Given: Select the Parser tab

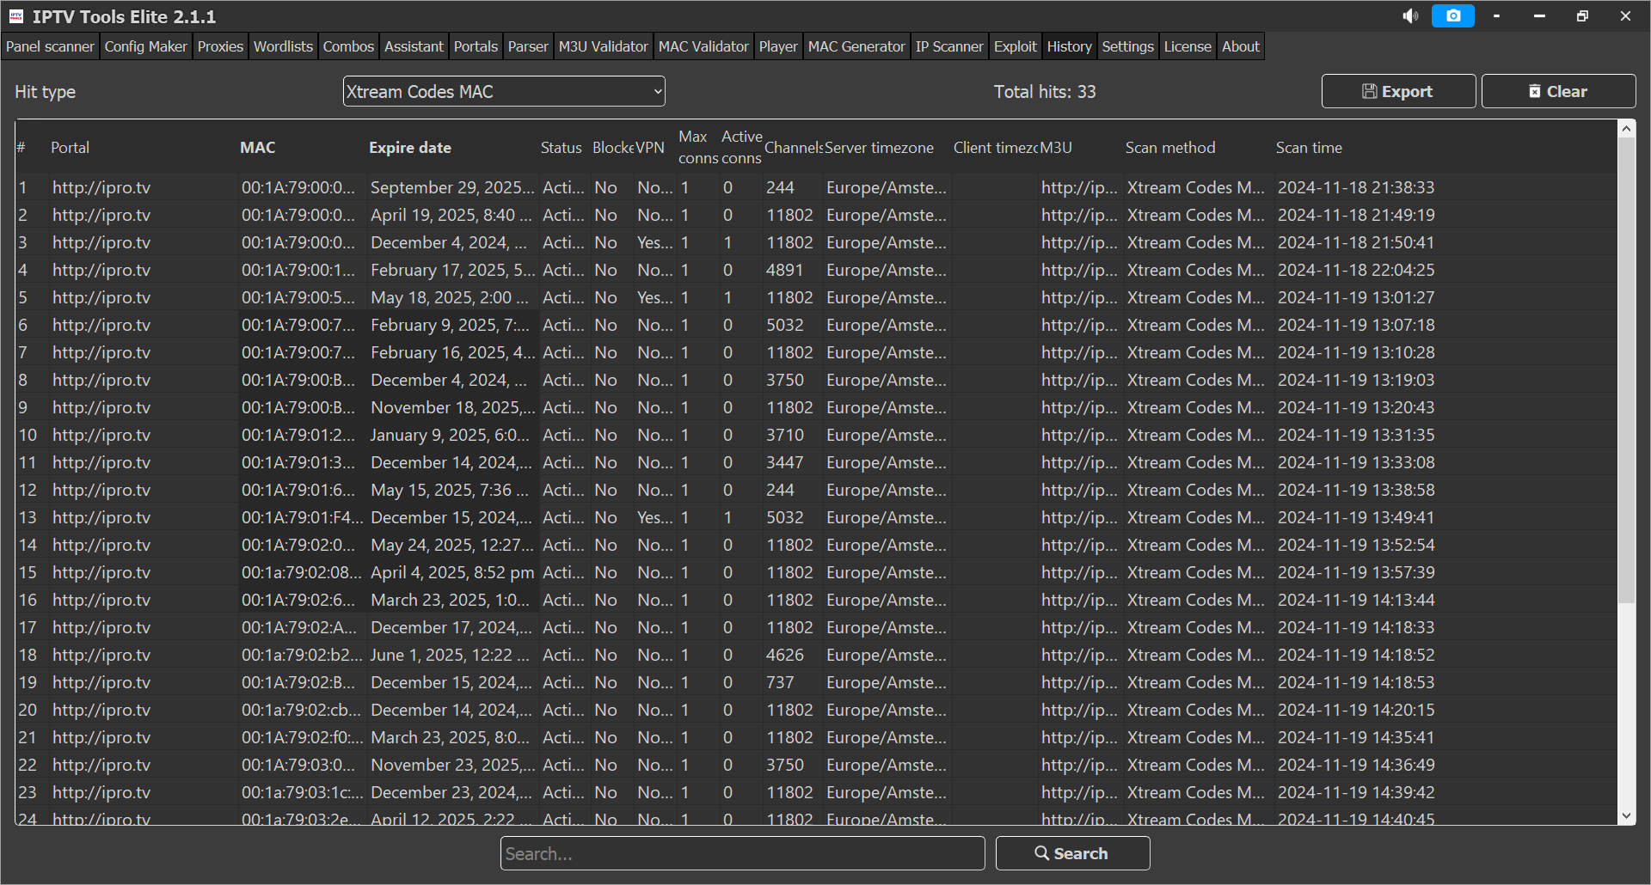Looking at the screenshot, I should [x=528, y=46].
